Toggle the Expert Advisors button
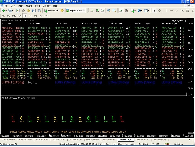Viewport: 195px width, 147px height. (76, 11)
